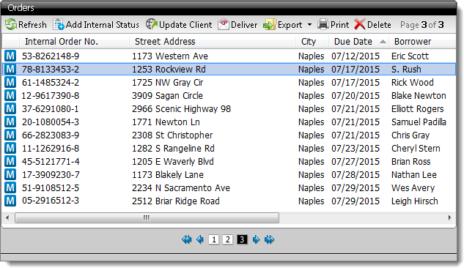Select due date 07/28/2015
Viewport: 464px width, 268px height.
pos(356,175)
